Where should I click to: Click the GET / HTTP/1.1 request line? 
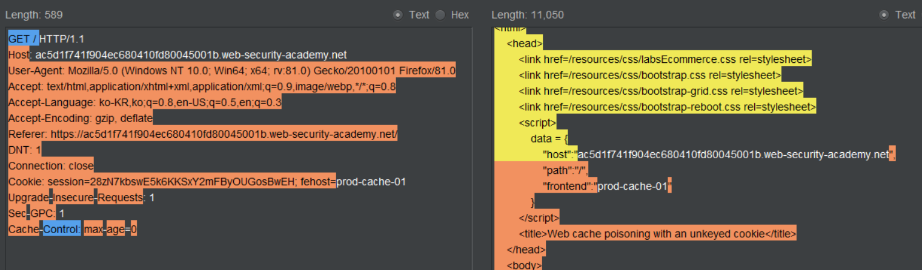pos(47,39)
